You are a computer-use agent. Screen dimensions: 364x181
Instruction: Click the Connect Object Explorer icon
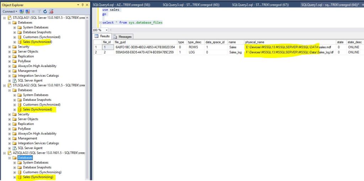[21, 11]
